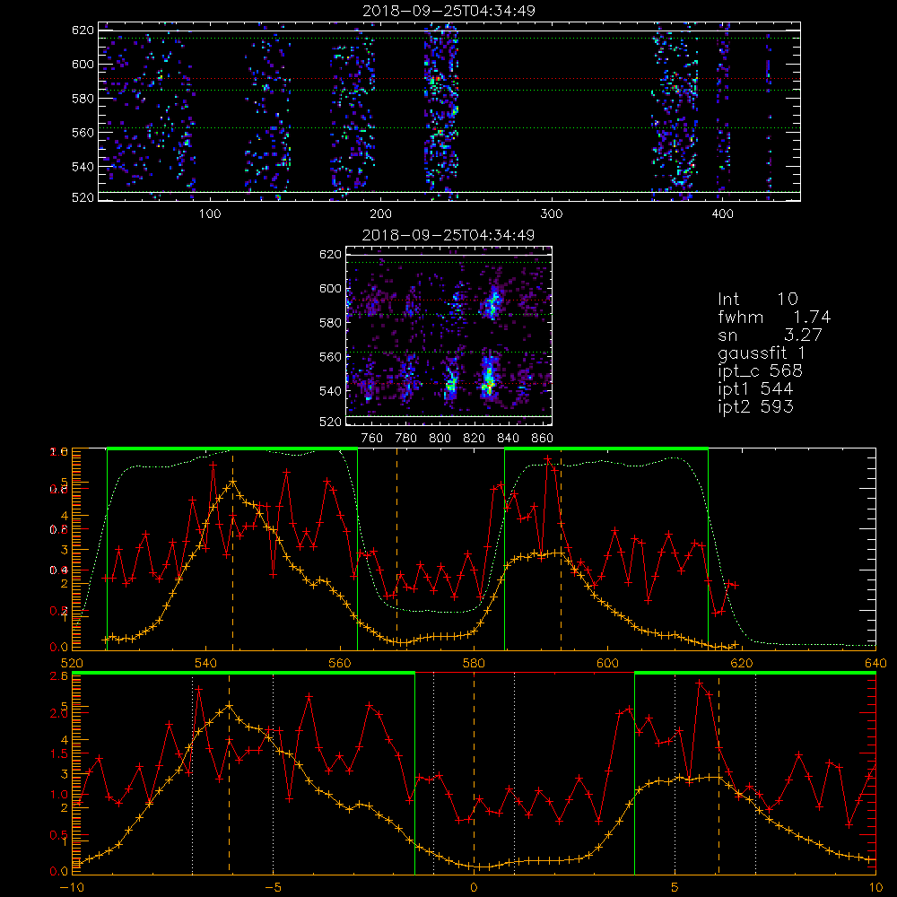Click the 'Int 10' readout
897x897 pixels.
(x=757, y=299)
